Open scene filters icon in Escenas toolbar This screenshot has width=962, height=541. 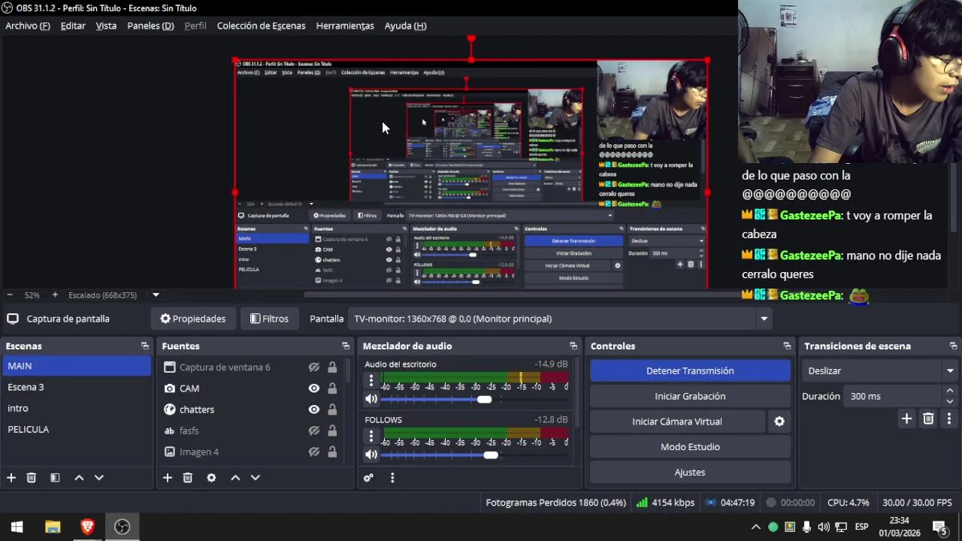point(55,478)
